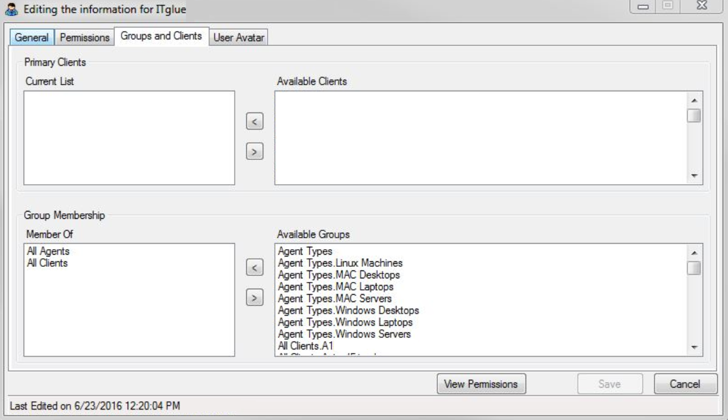The height and width of the screenshot is (420, 728).
Task: Select Agent Types.Windows Servers group
Action: pyautogui.click(x=344, y=334)
